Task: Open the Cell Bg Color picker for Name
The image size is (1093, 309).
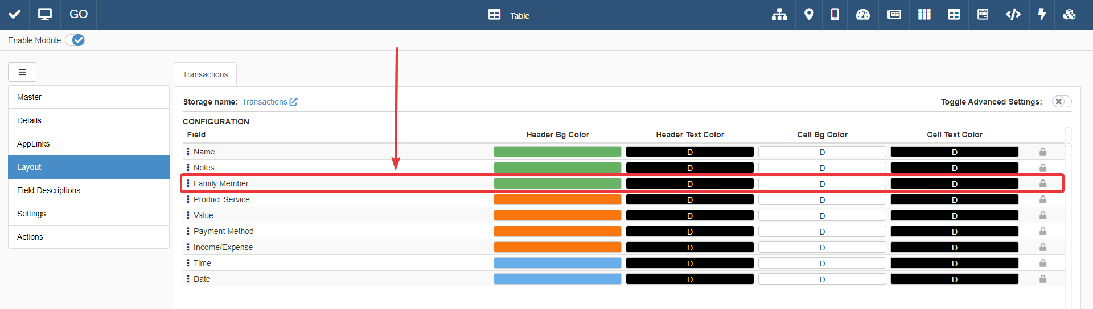Action: [821, 152]
